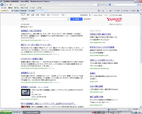
Task: Click the Home icon in the command bar
Action: 99,11
